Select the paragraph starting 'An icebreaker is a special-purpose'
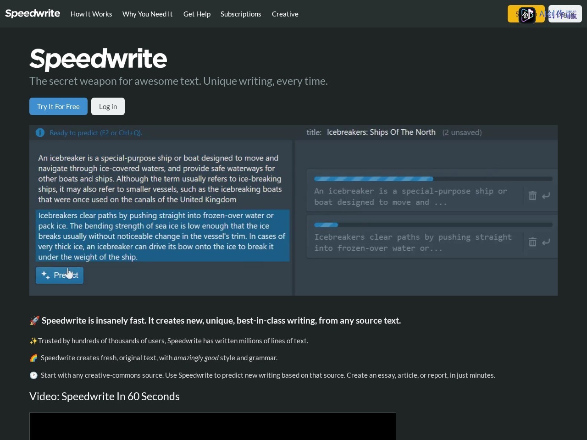Viewport: 587px width, 440px height. point(161,179)
